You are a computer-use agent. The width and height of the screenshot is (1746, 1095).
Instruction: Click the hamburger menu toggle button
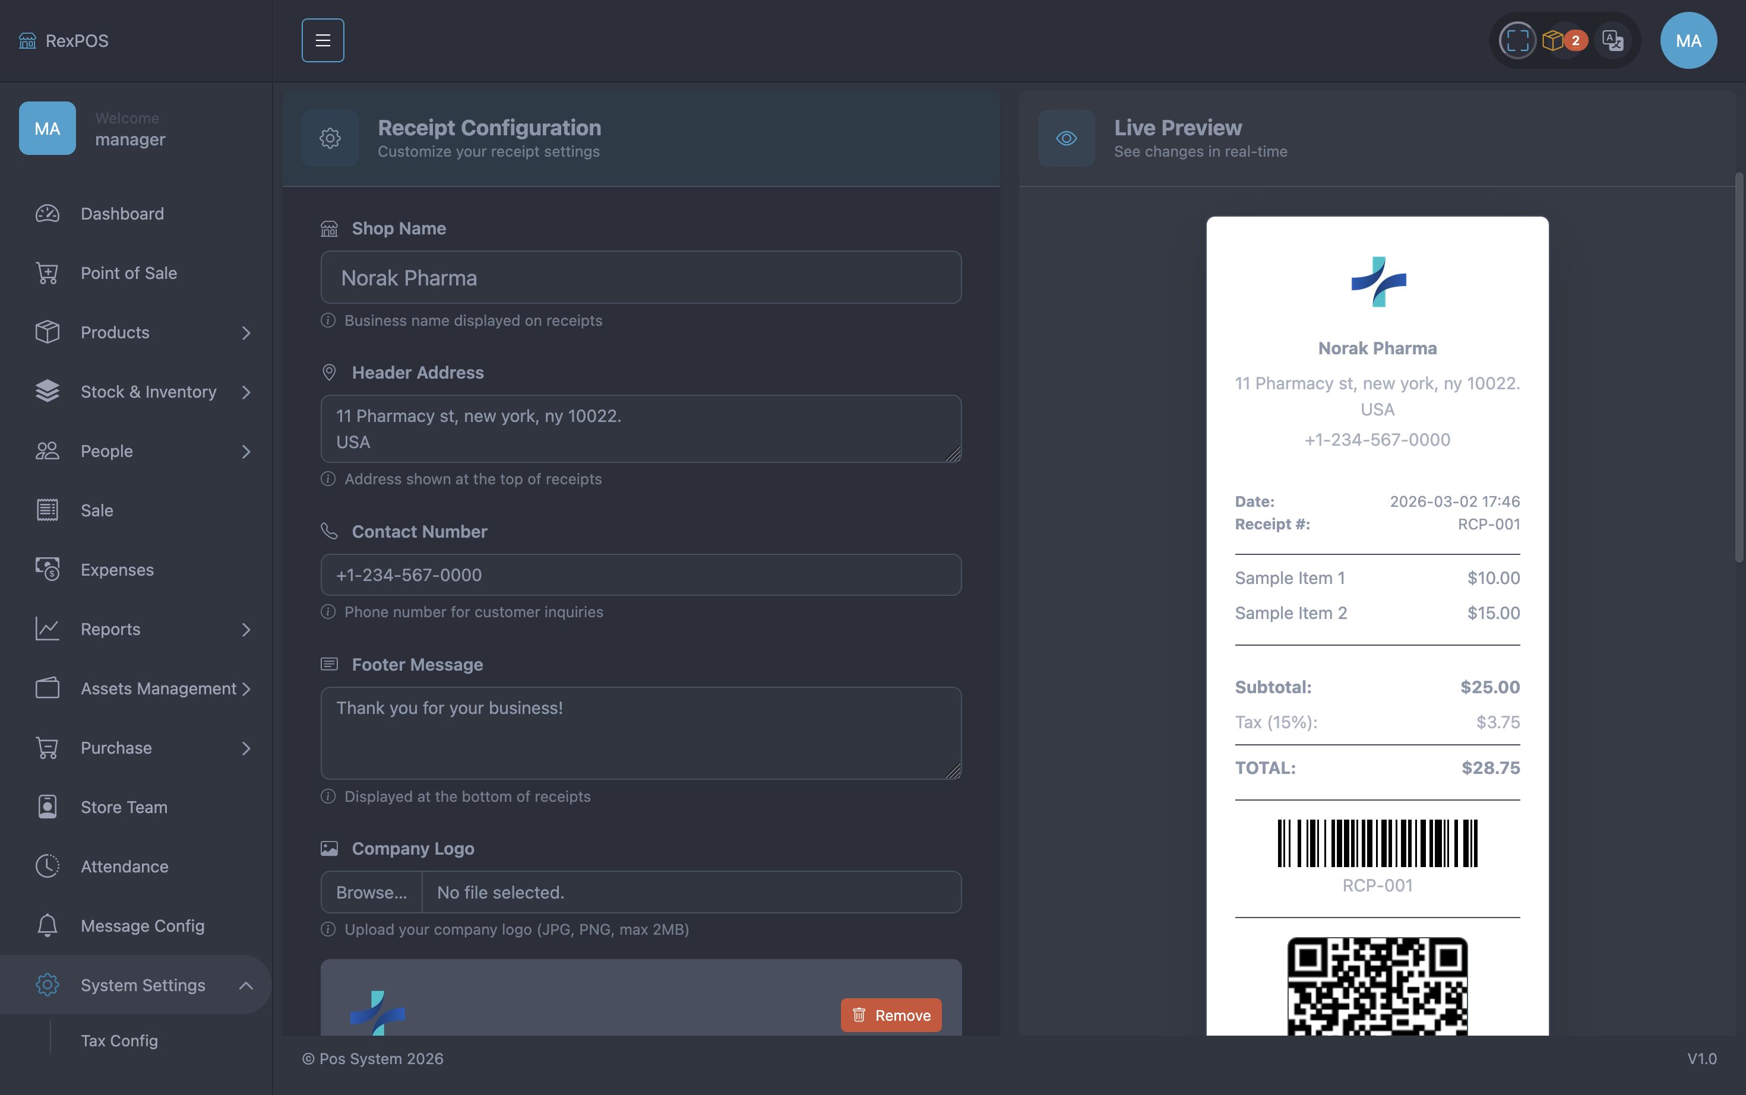[x=322, y=40]
